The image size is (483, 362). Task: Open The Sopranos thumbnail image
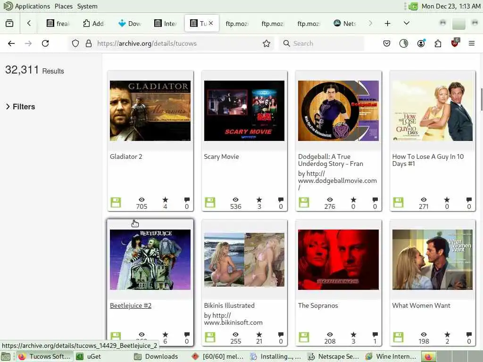click(338, 260)
